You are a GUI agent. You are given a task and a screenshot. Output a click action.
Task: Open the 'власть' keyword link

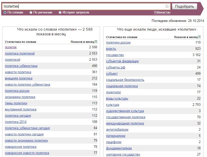tap(111, 49)
